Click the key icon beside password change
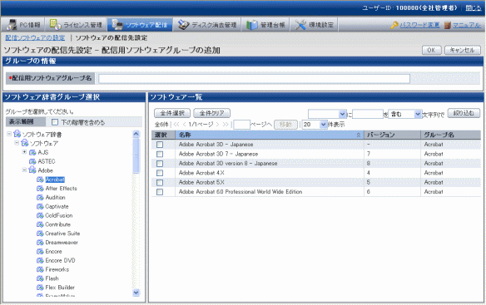 394,25
